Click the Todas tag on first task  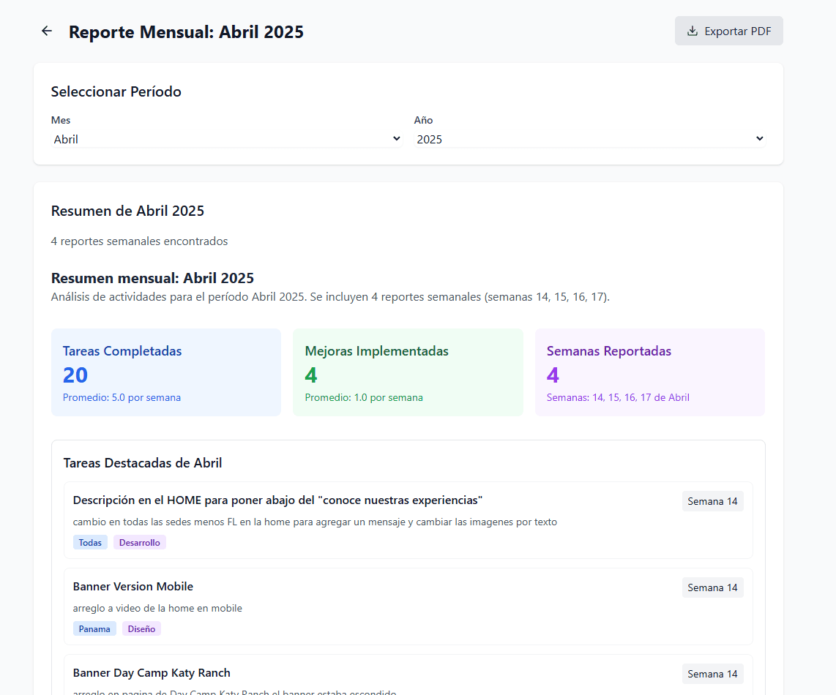(90, 543)
